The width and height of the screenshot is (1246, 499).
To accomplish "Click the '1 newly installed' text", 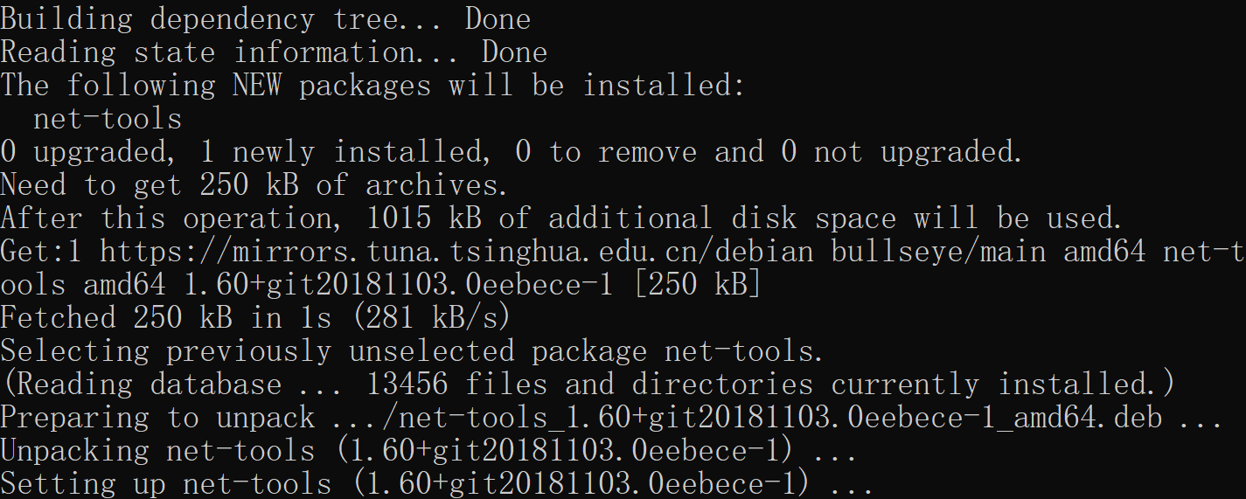I will pyautogui.click(x=339, y=152).
